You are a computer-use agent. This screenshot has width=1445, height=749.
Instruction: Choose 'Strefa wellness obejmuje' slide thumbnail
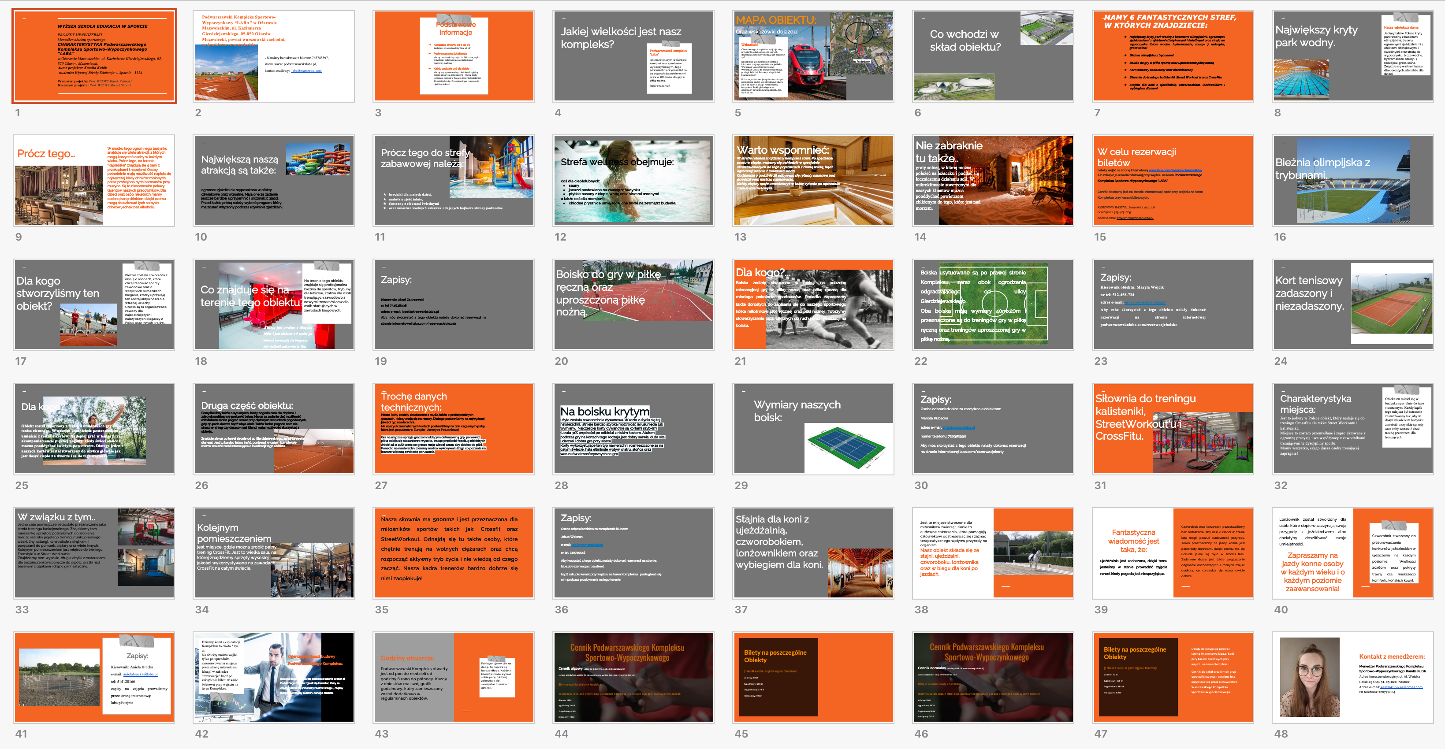(633, 180)
